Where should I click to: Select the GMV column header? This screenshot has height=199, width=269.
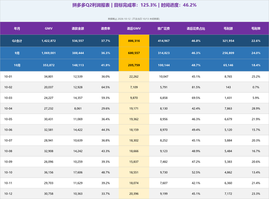(x=48, y=29)
